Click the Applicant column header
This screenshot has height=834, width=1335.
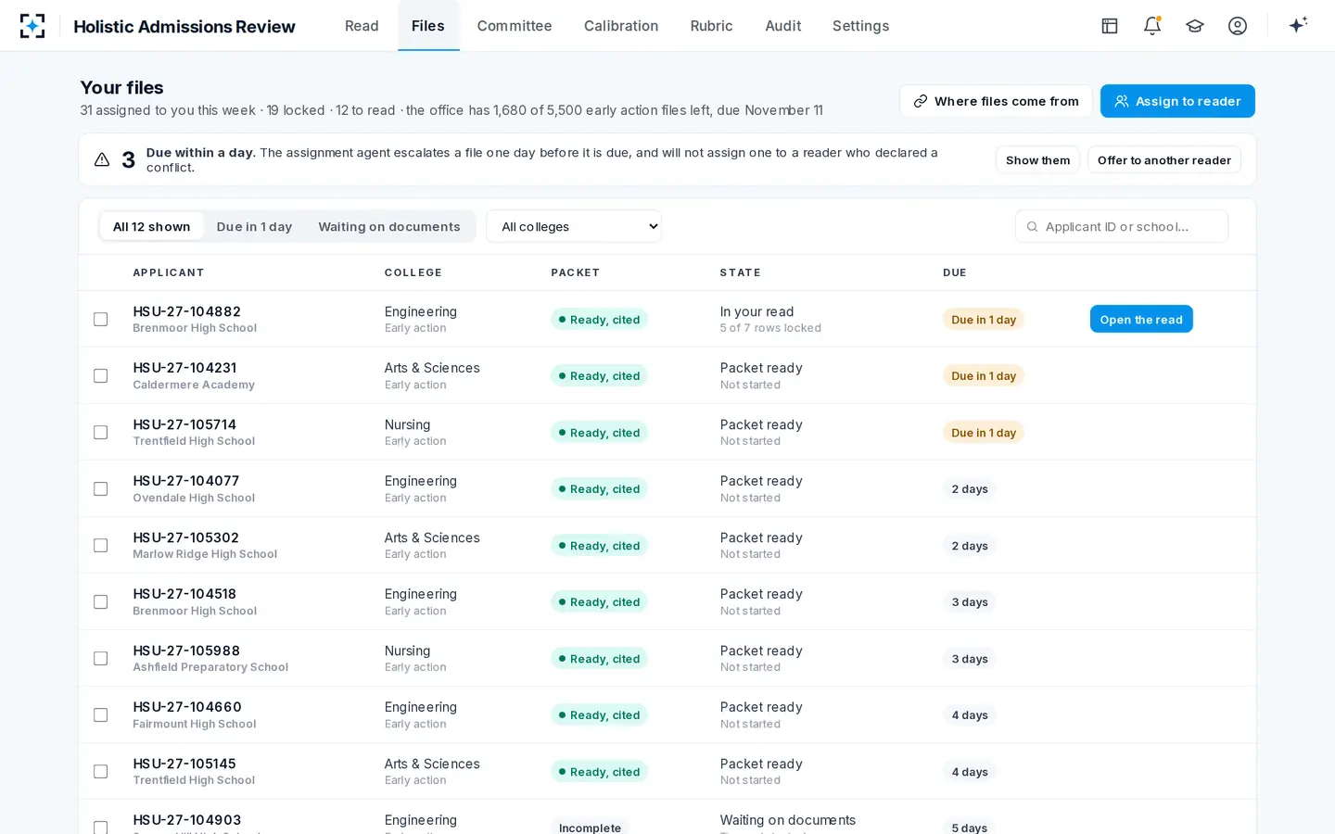click(x=169, y=272)
